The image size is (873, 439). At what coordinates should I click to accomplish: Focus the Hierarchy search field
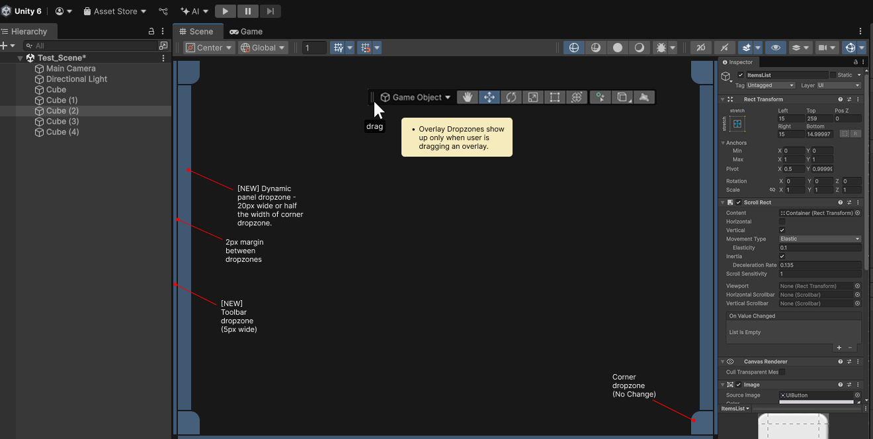(89, 46)
